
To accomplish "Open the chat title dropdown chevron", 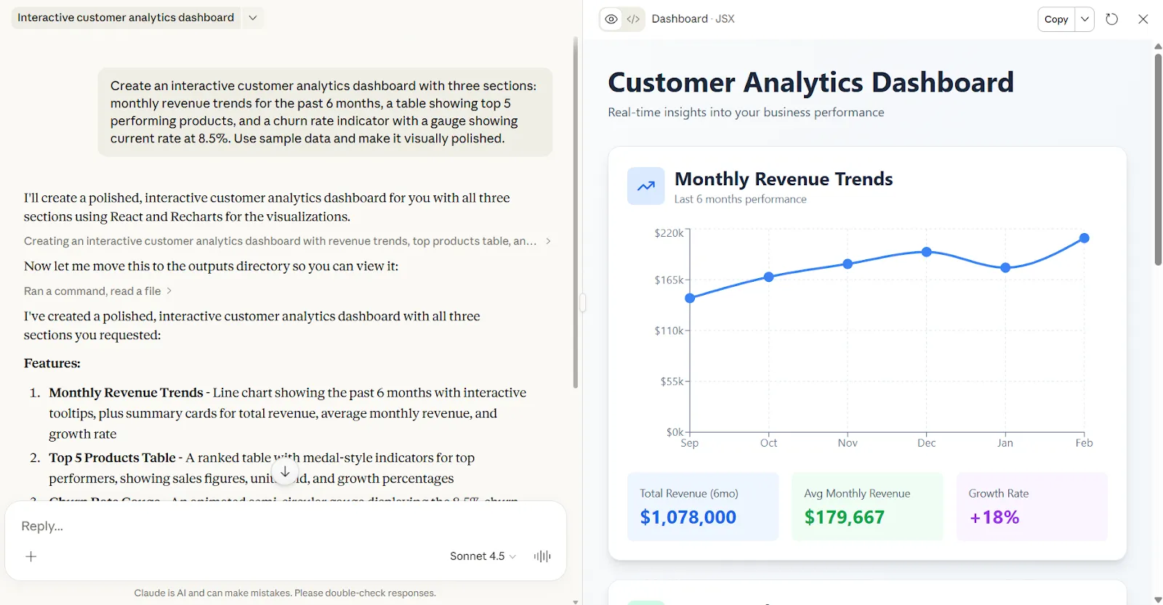I will click(252, 17).
